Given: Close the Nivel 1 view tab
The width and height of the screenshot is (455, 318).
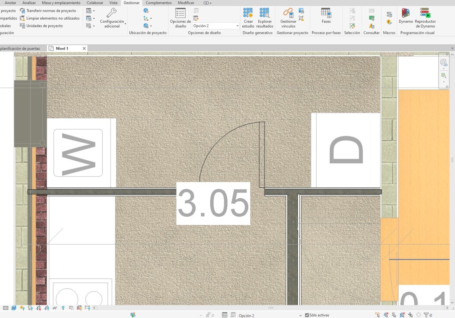Looking at the screenshot, I should click(x=84, y=48).
